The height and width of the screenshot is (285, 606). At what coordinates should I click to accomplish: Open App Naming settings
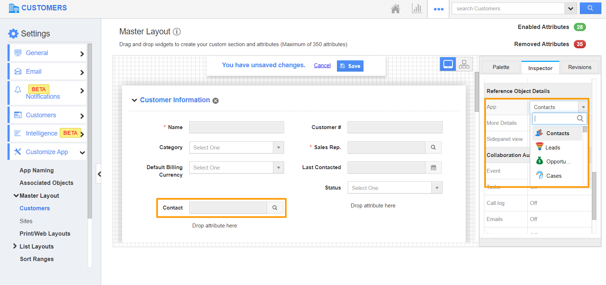(36, 171)
